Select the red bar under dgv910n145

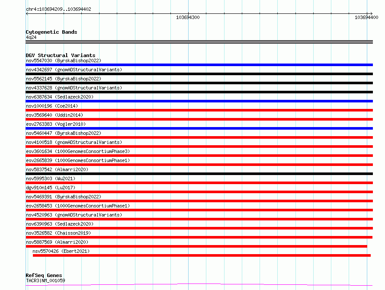pyautogui.click(x=199, y=192)
